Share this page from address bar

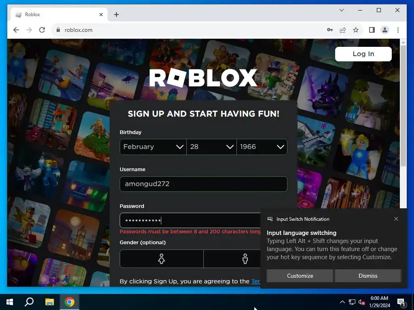(343, 30)
